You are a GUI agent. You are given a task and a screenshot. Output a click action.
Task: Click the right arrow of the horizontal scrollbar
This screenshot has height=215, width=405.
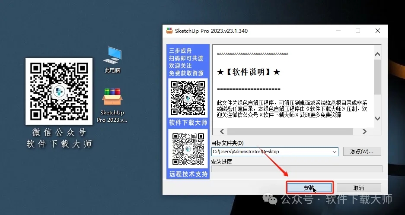pyautogui.click(x=364, y=131)
